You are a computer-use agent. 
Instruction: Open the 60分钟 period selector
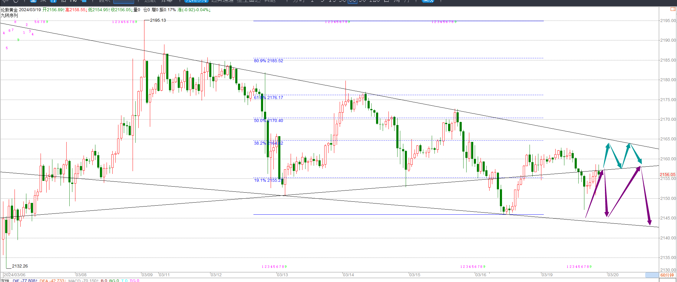(667, 275)
